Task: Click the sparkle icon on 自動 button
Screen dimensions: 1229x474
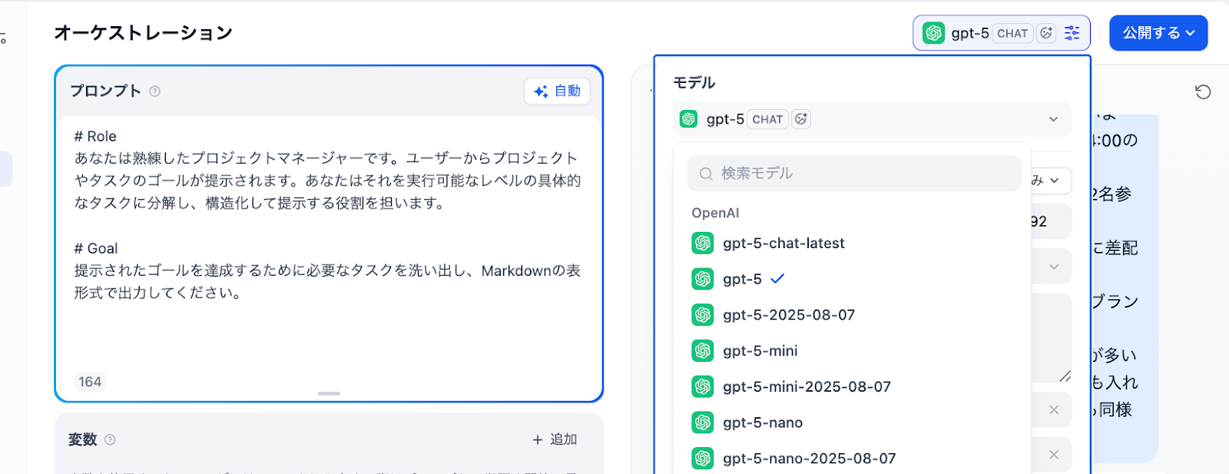Action: [541, 91]
